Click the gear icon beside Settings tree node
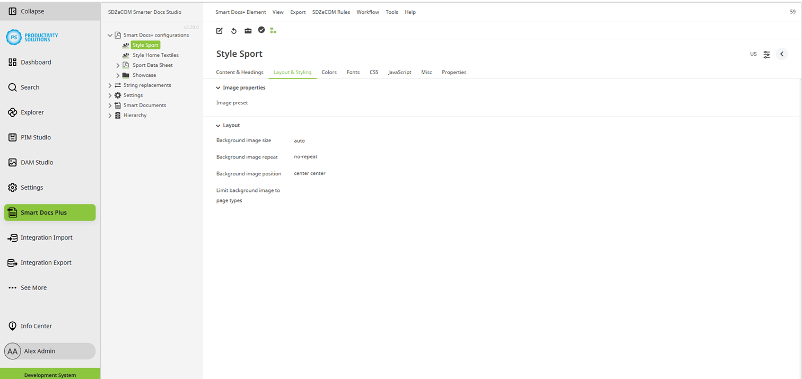 click(x=118, y=95)
